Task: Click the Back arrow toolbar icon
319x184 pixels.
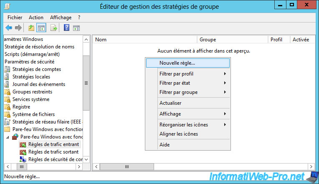Action: coord(9,28)
